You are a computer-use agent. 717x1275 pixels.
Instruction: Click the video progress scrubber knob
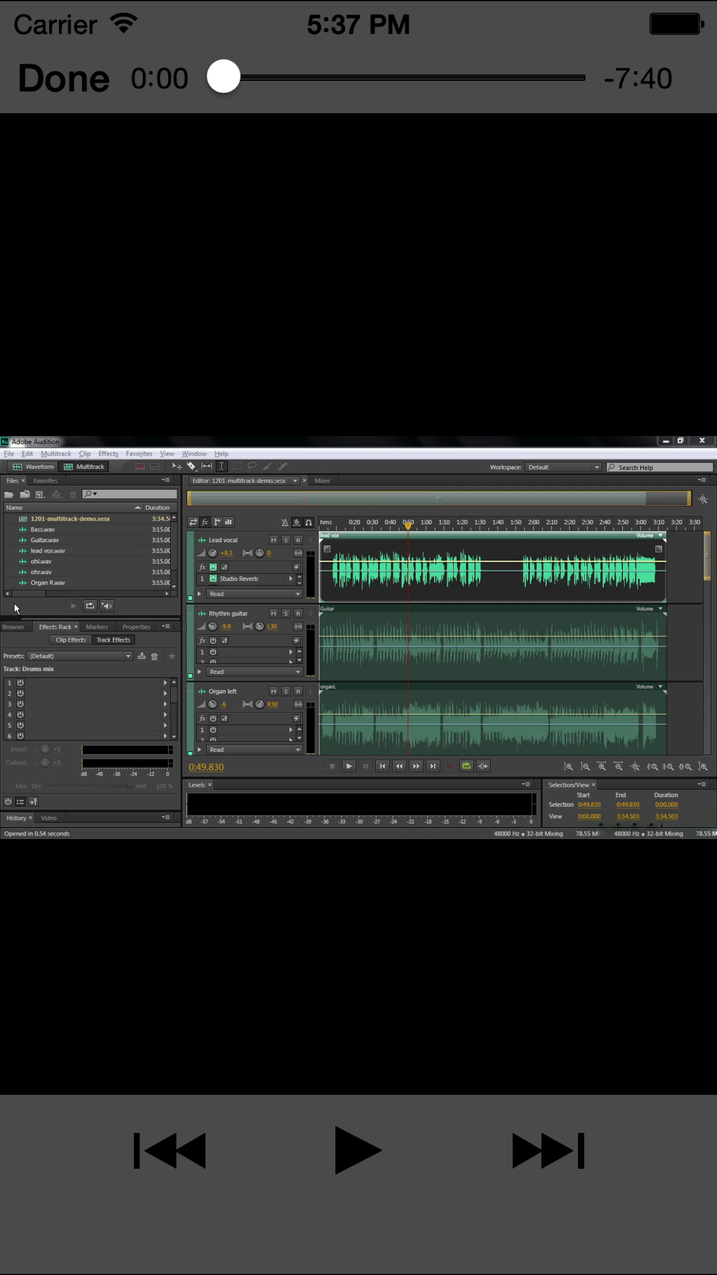coord(224,77)
